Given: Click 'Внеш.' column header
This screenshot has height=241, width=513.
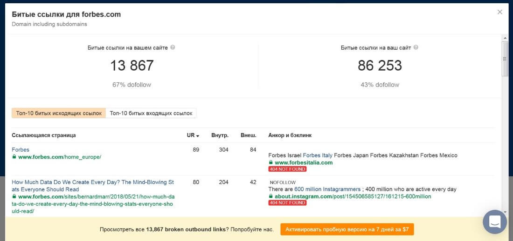Looking at the screenshot, I should click(x=248, y=135).
